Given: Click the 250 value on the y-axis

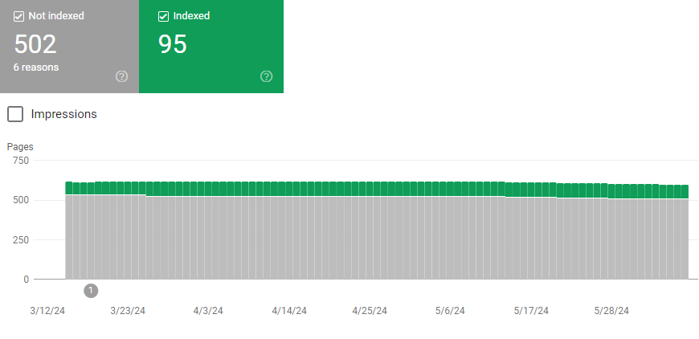Looking at the screenshot, I should tap(21, 240).
